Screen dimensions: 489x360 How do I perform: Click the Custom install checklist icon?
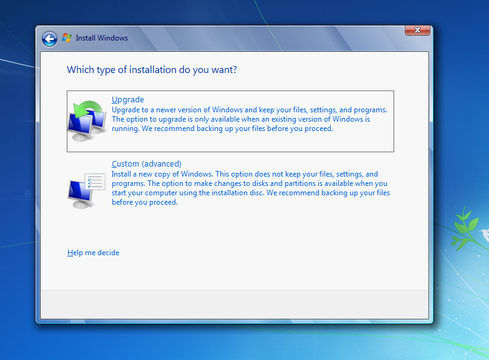click(87, 190)
